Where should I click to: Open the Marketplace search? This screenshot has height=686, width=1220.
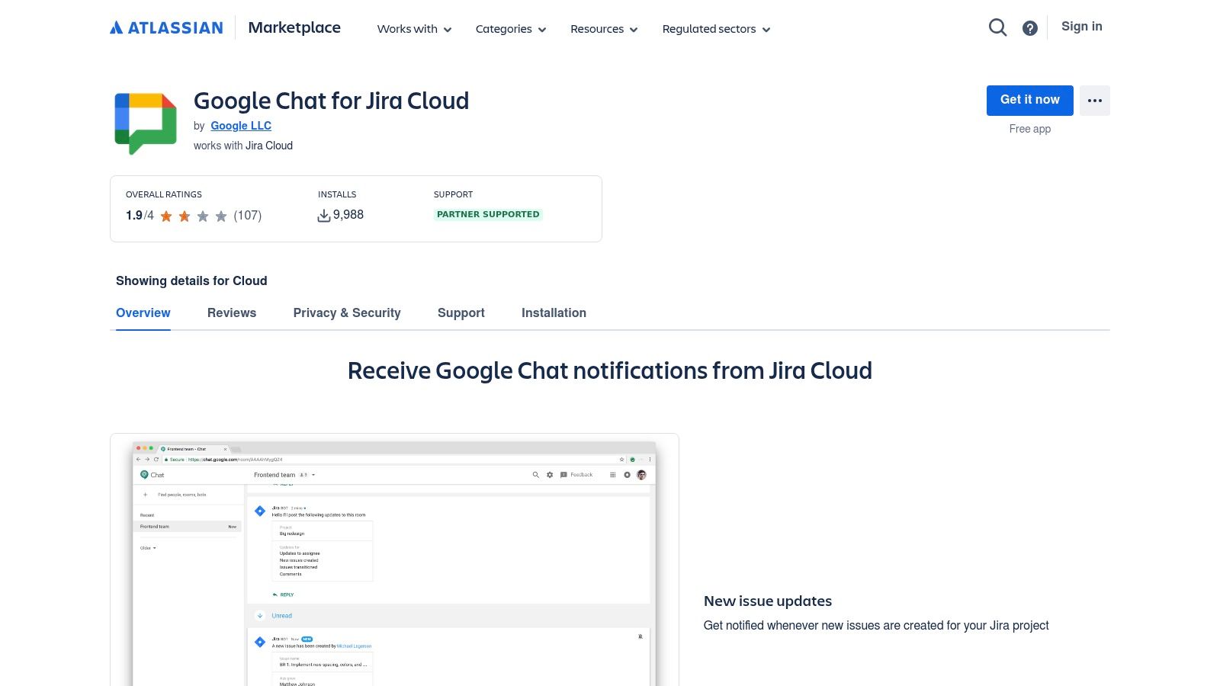[997, 27]
